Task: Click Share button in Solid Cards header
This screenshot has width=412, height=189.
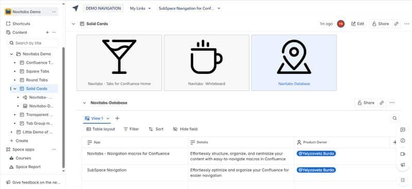Action: [381, 24]
